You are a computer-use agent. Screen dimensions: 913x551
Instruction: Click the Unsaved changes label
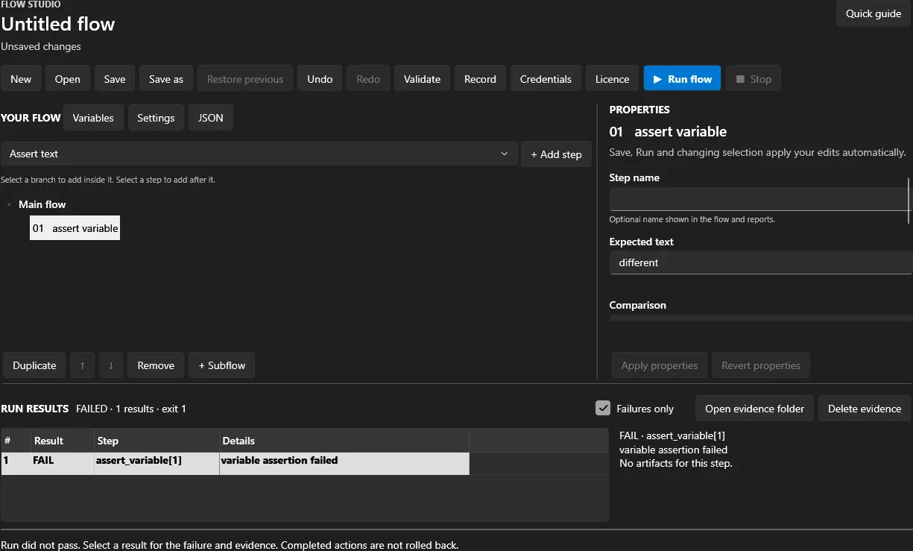coord(41,46)
